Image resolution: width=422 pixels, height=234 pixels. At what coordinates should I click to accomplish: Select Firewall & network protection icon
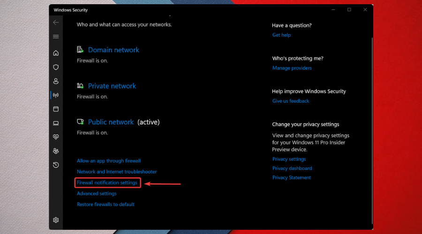[56, 95]
